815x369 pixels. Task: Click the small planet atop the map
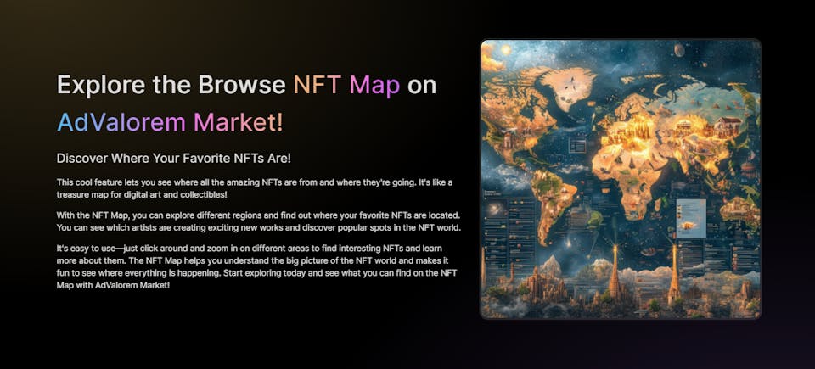[680, 51]
